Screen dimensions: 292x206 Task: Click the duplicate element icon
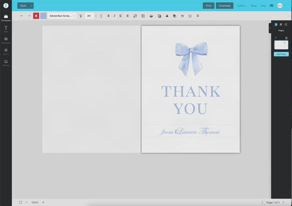[143, 16]
